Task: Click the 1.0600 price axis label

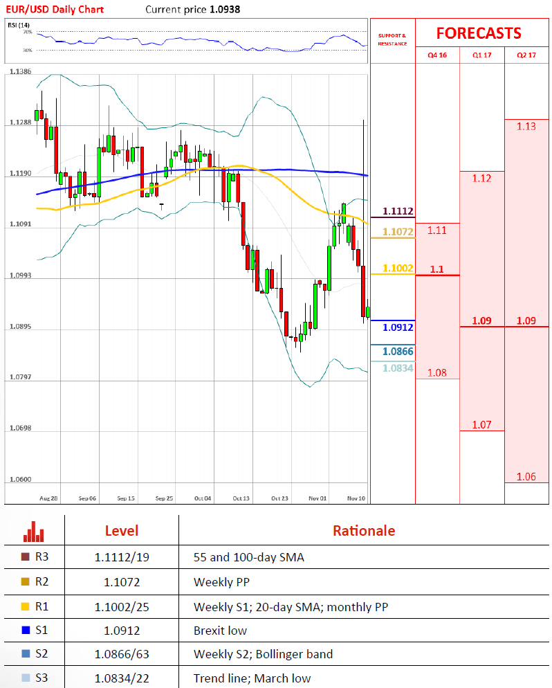Action: [x=21, y=479]
